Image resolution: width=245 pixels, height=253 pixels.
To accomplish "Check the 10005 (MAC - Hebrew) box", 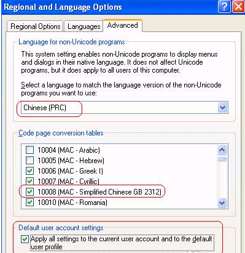I will click(x=30, y=160).
